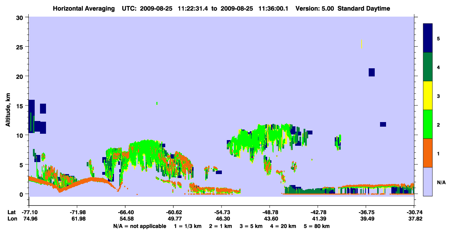
Task: Click the thin yellow streak near 25 km altitude
Action: 362,44
